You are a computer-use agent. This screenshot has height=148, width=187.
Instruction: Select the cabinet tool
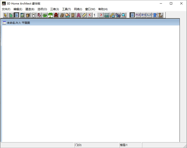tap(28, 15)
